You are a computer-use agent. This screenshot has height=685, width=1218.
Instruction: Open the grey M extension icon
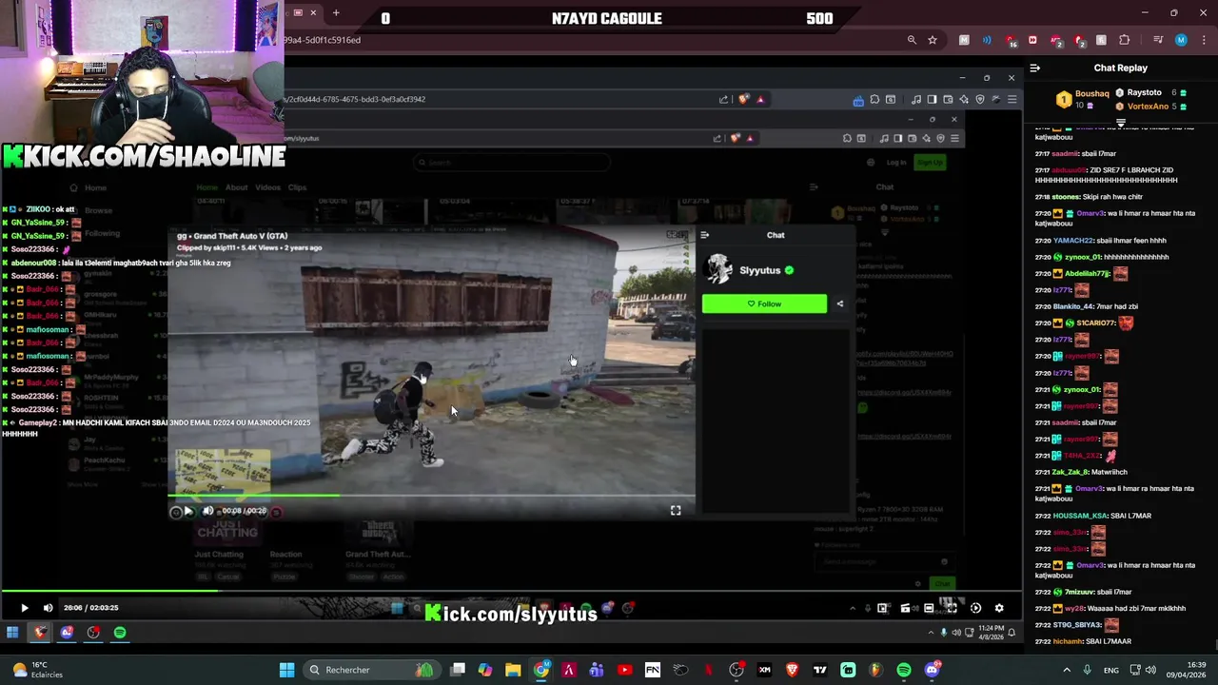pos(964,40)
